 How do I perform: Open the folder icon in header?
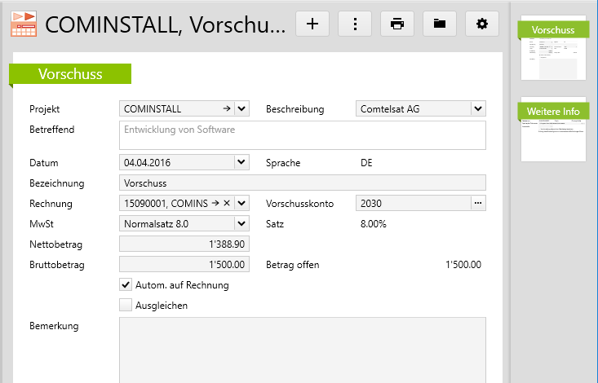coord(440,24)
